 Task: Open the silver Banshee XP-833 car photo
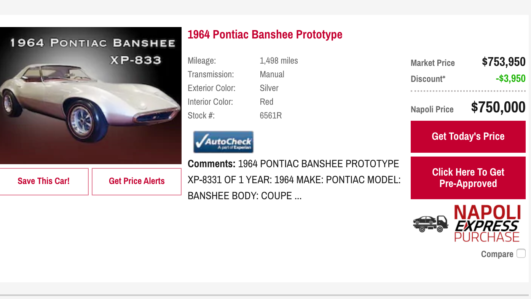tap(91, 96)
